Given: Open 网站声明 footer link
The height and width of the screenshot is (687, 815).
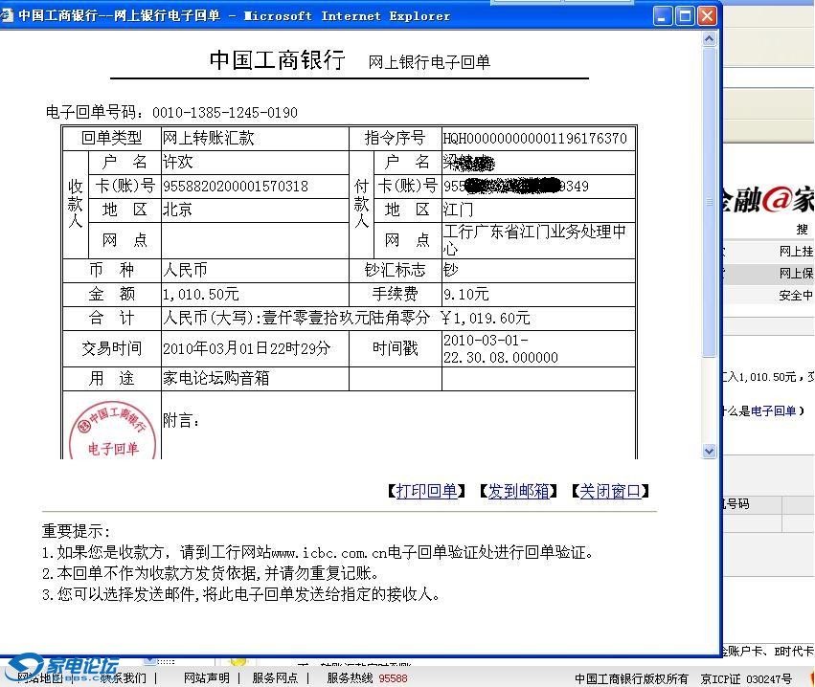Looking at the screenshot, I should [x=207, y=678].
